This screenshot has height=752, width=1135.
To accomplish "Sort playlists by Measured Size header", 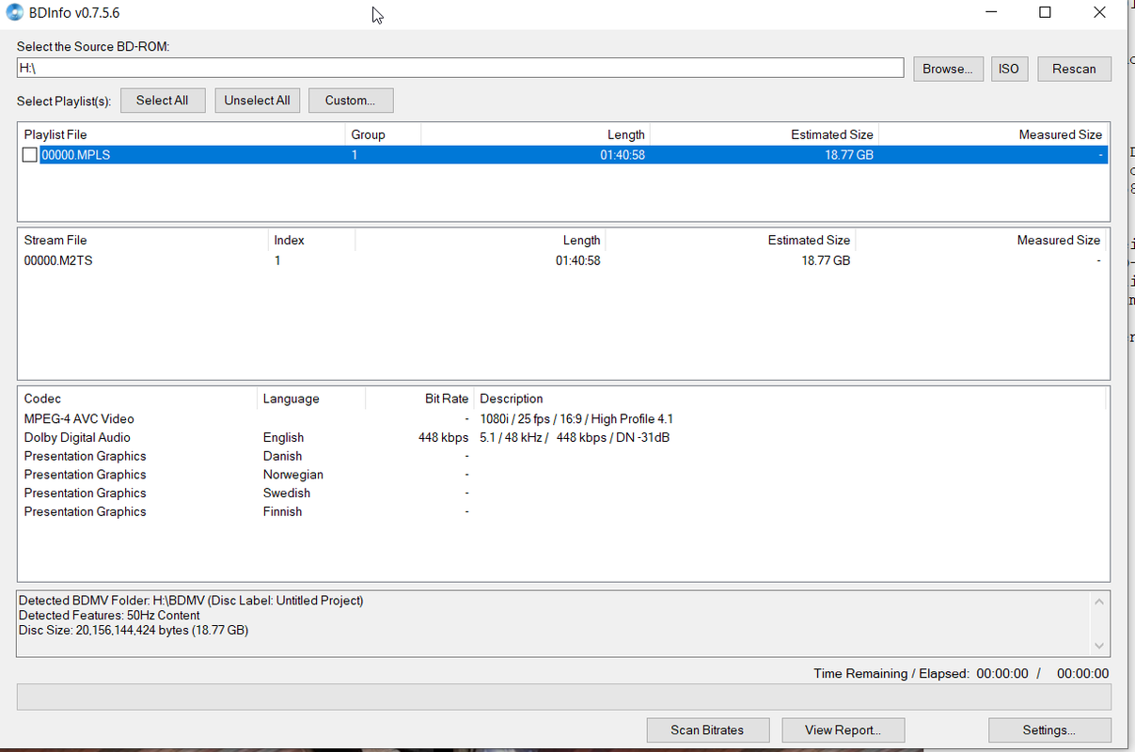I will tap(993, 134).
